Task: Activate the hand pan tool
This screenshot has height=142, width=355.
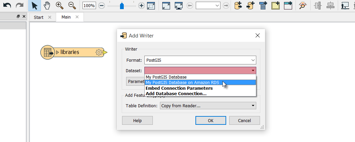Action: (47, 6)
